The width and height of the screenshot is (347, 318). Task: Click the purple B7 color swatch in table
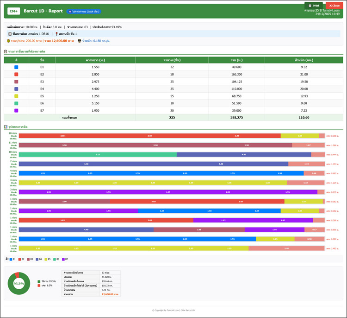[16, 110]
